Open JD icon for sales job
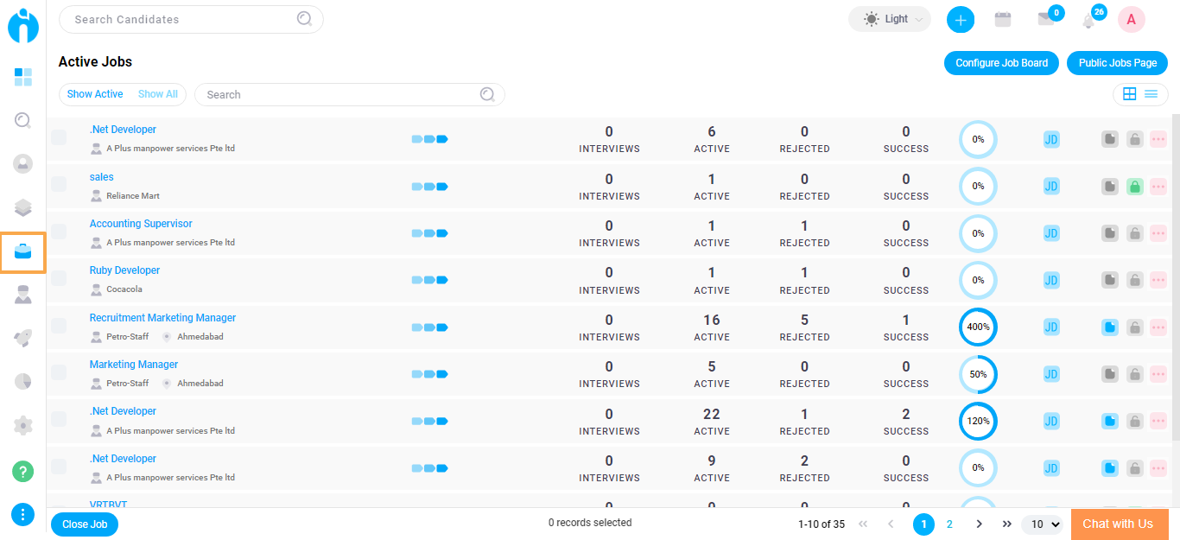This screenshot has height=540, width=1180. [x=1051, y=187]
